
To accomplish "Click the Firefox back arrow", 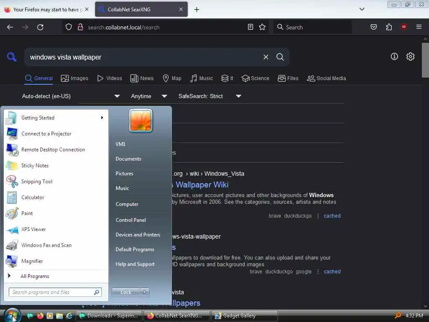I will (10, 27).
